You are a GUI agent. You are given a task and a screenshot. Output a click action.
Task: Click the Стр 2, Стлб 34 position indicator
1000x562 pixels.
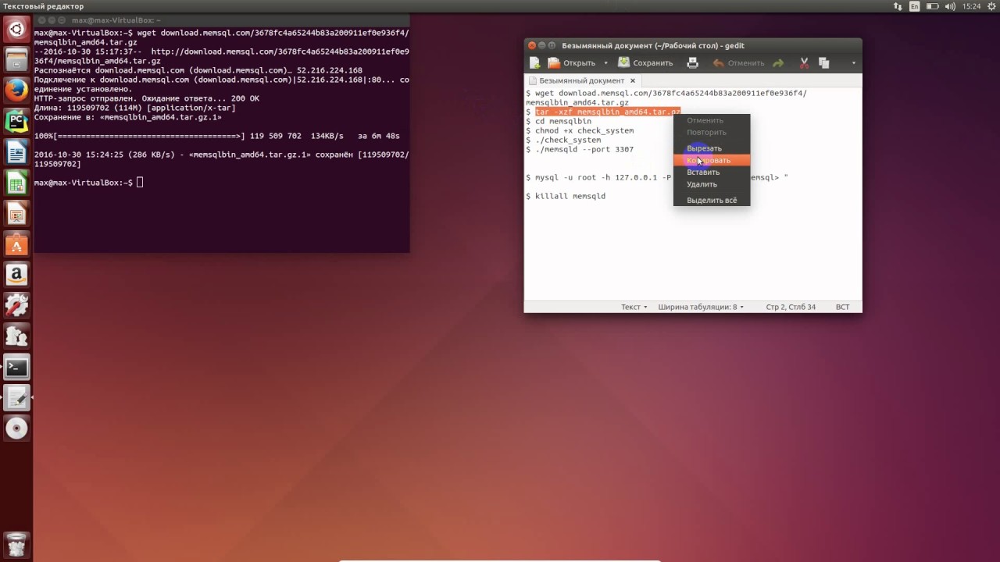point(791,307)
